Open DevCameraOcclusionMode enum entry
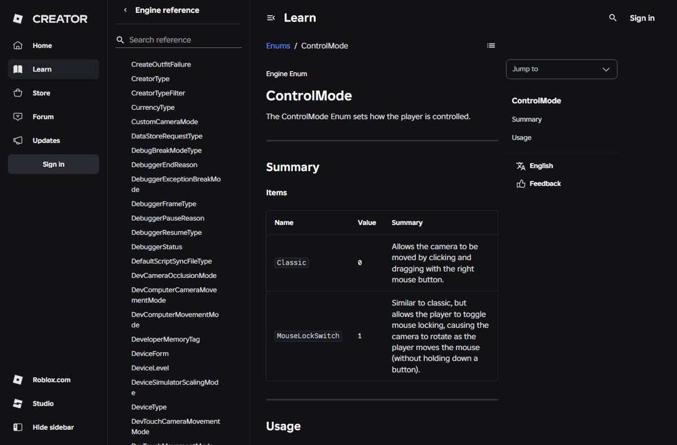The height and width of the screenshot is (445, 677). [174, 275]
